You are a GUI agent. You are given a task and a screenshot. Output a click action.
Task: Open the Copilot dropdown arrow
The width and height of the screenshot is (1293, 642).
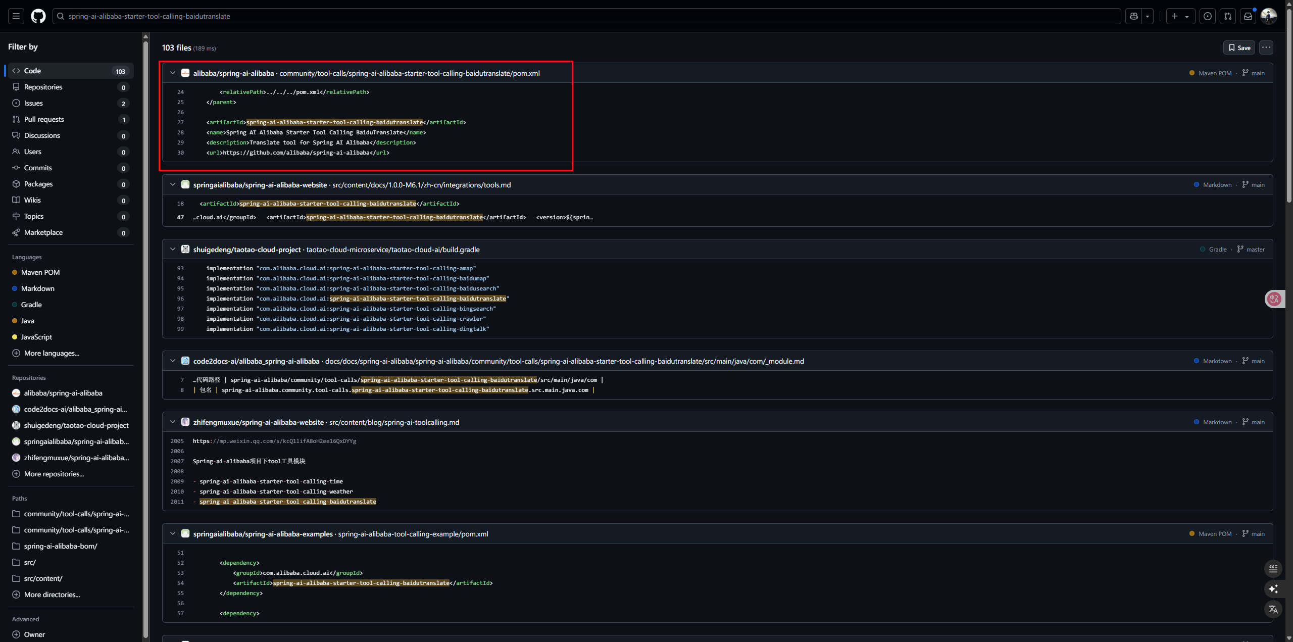[1148, 16]
